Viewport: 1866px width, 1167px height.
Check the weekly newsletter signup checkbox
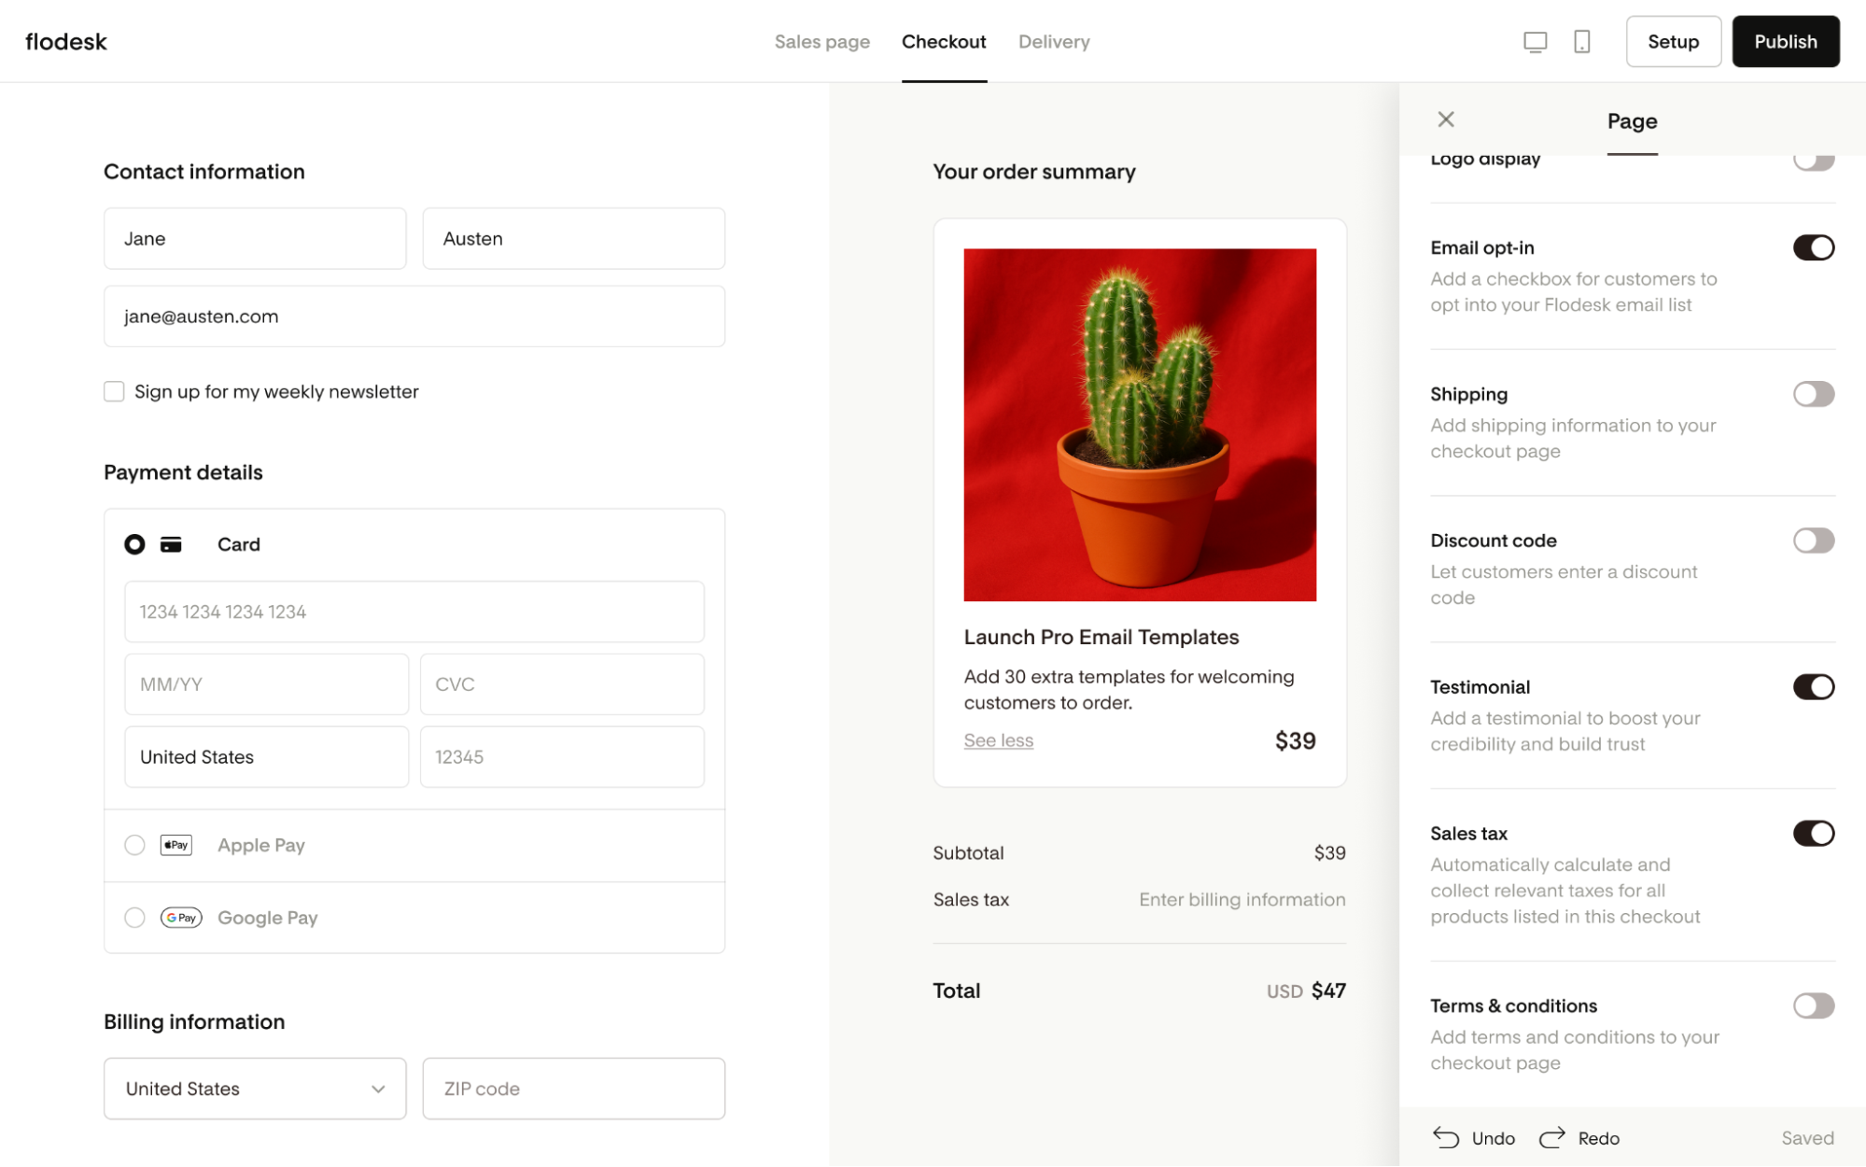114,391
